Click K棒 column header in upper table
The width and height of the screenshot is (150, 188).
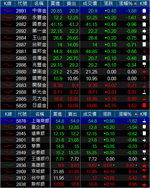[143, 3]
